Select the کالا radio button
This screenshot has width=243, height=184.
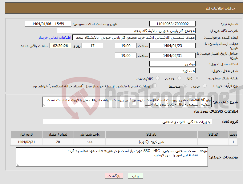coord(197,78)
